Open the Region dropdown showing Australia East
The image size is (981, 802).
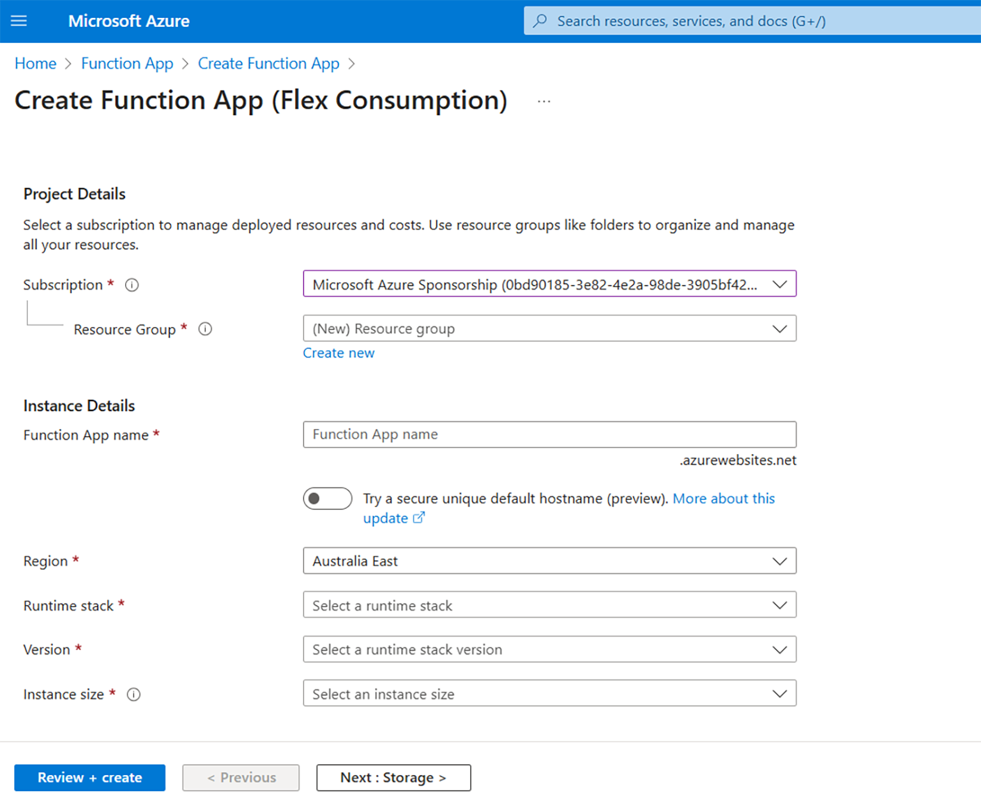pyautogui.click(x=550, y=561)
